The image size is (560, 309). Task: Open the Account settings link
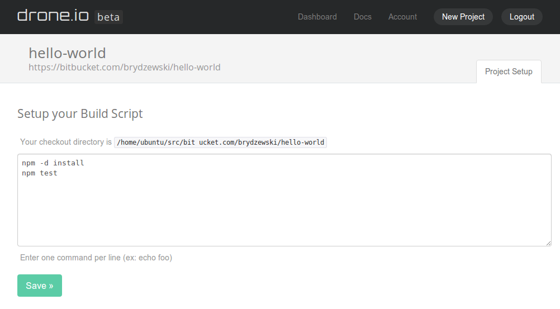pos(402,17)
